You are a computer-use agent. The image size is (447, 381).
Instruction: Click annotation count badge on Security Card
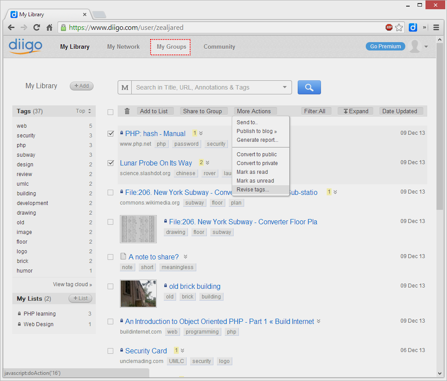pyautogui.click(x=176, y=350)
